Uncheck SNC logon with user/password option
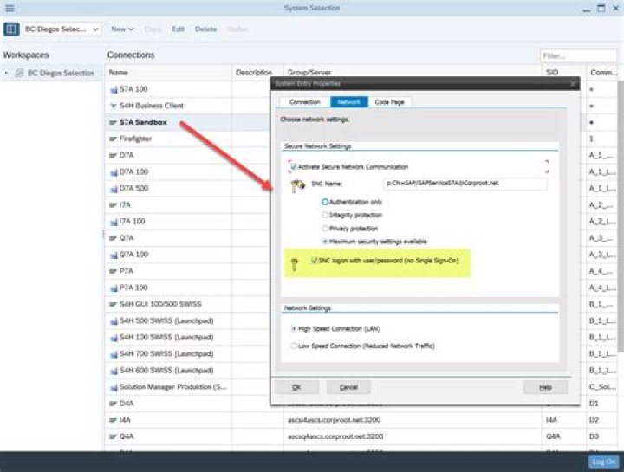 pyautogui.click(x=314, y=261)
